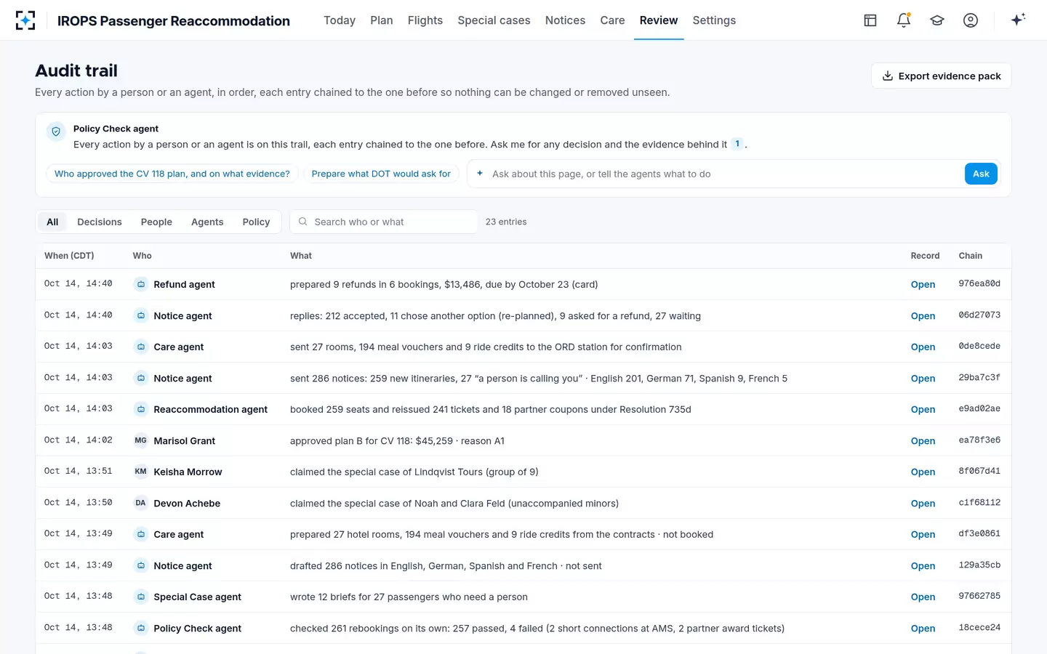Click Devon Achebe's DA avatar
Viewport: 1047px width, 654px height.
pyautogui.click(x=141, y=503)
